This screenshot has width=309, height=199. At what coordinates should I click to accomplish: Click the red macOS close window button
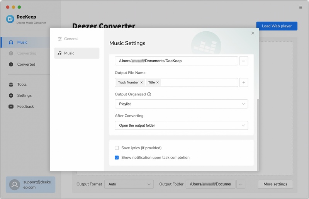(8, 7)
